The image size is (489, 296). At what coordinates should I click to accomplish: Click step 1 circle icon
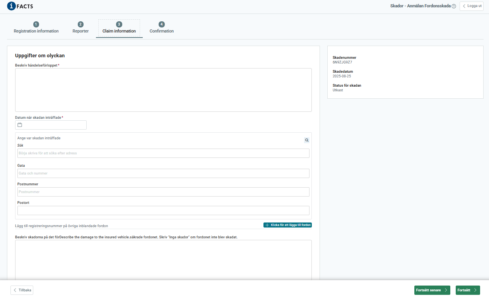tap(36, 24)
